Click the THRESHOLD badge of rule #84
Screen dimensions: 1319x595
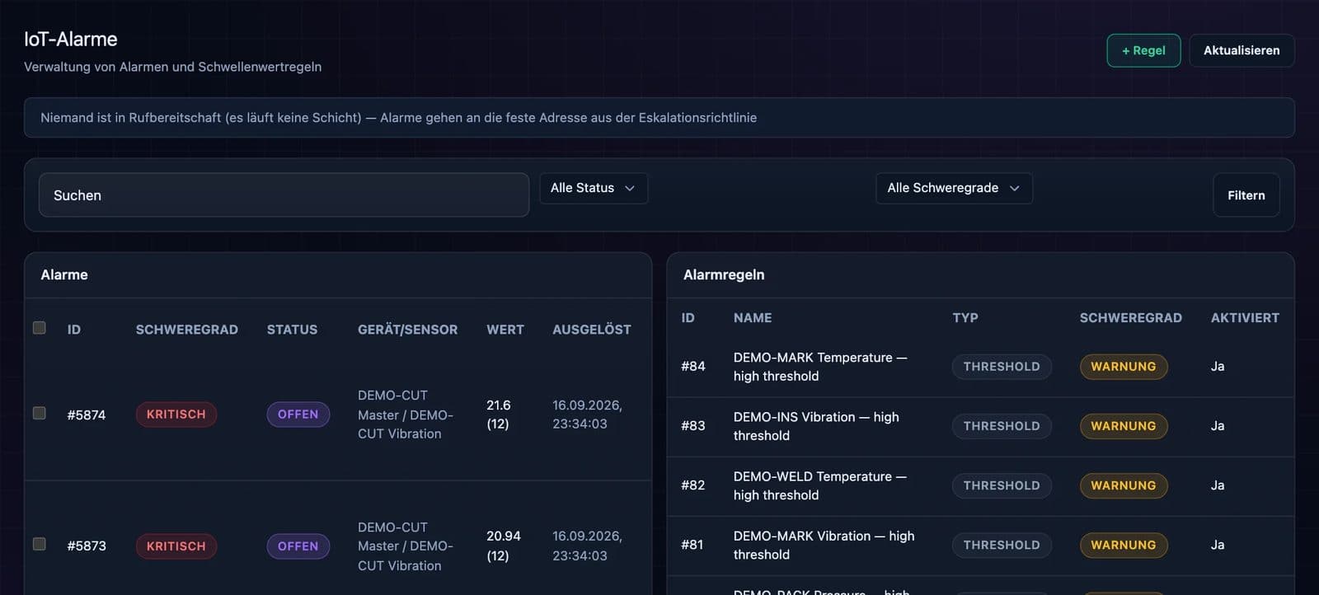click(1002, 367)
